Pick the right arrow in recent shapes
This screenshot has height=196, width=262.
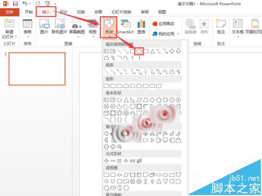pos(172,51)
